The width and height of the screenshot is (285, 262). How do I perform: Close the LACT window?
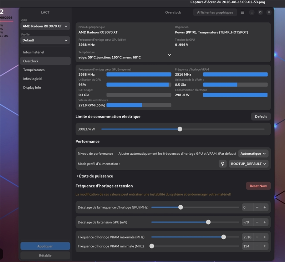pyautogui.click(x=269, y=12)
